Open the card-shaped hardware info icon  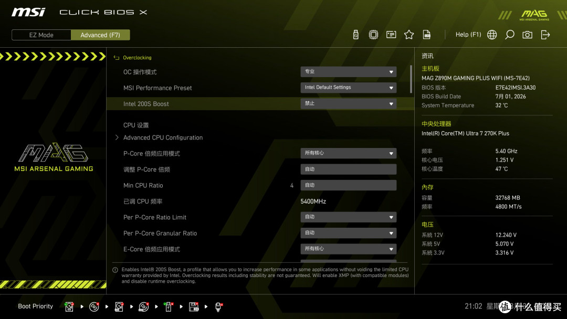click(x=391, y=35)
